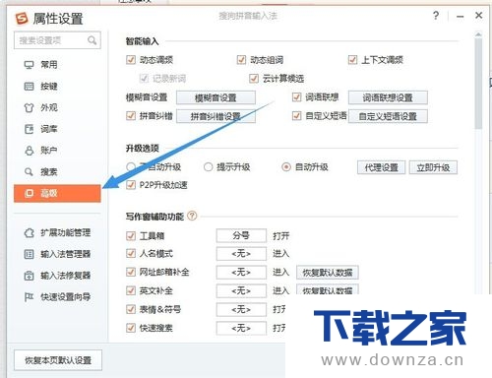The height and width of the screenshot is (378, 492).
Task: Open the 表情&符号 hotkey box
Action: pyautogui.click(x=241, y=309)
